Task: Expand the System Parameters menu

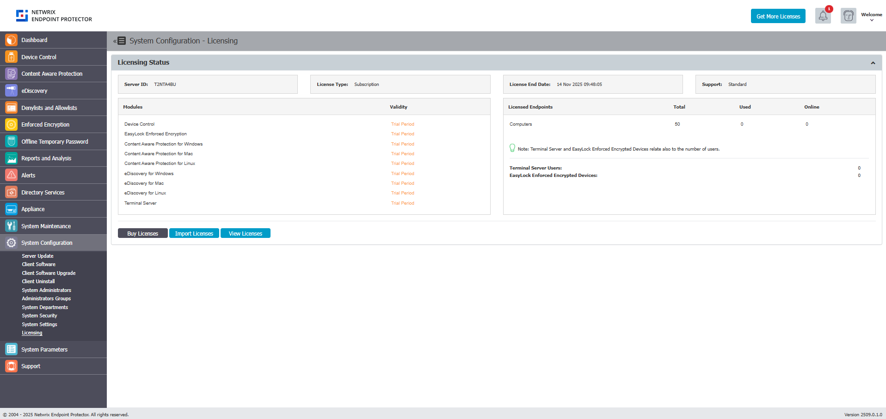Action: tap(44, 350)
